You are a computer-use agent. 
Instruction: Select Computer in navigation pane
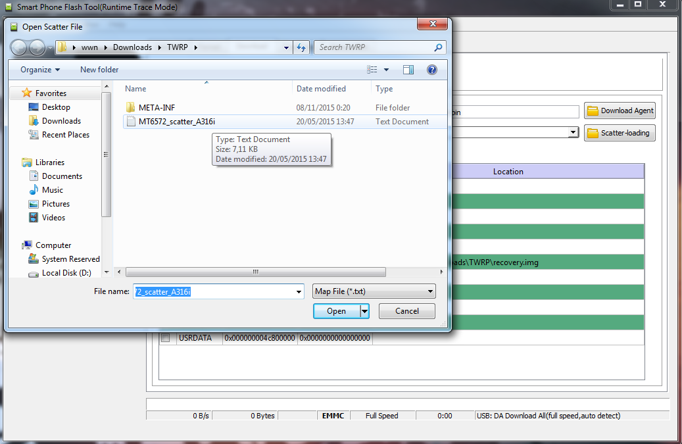(x=53, y=245)
